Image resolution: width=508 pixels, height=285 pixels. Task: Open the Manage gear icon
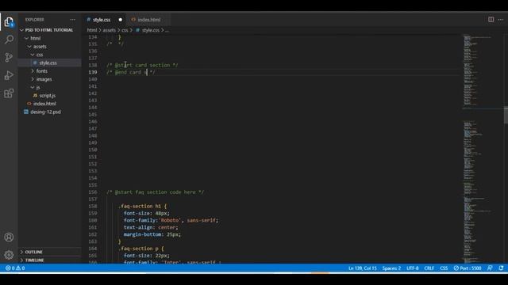[x=9, y=255]
